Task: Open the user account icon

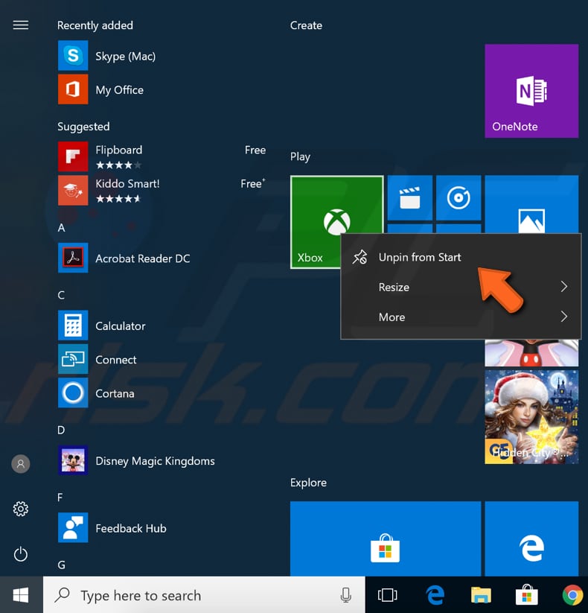Action: pos(21,463)
